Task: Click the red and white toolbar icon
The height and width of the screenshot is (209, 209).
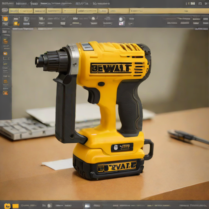Action: pyautogui.click(x=121, y=24)
